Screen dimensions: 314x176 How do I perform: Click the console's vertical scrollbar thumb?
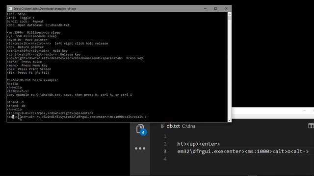click(230, 18)
